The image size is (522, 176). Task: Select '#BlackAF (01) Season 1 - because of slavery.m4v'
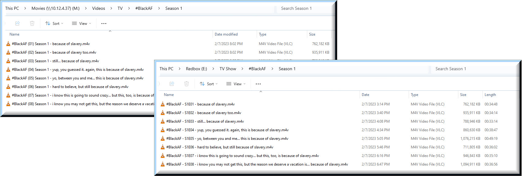pyautogui.click(x=51, y=44)
